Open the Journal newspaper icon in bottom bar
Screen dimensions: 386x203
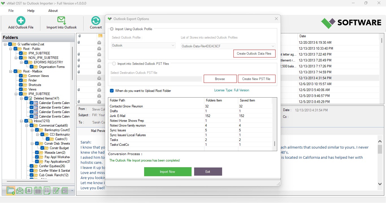coord(65,191)
